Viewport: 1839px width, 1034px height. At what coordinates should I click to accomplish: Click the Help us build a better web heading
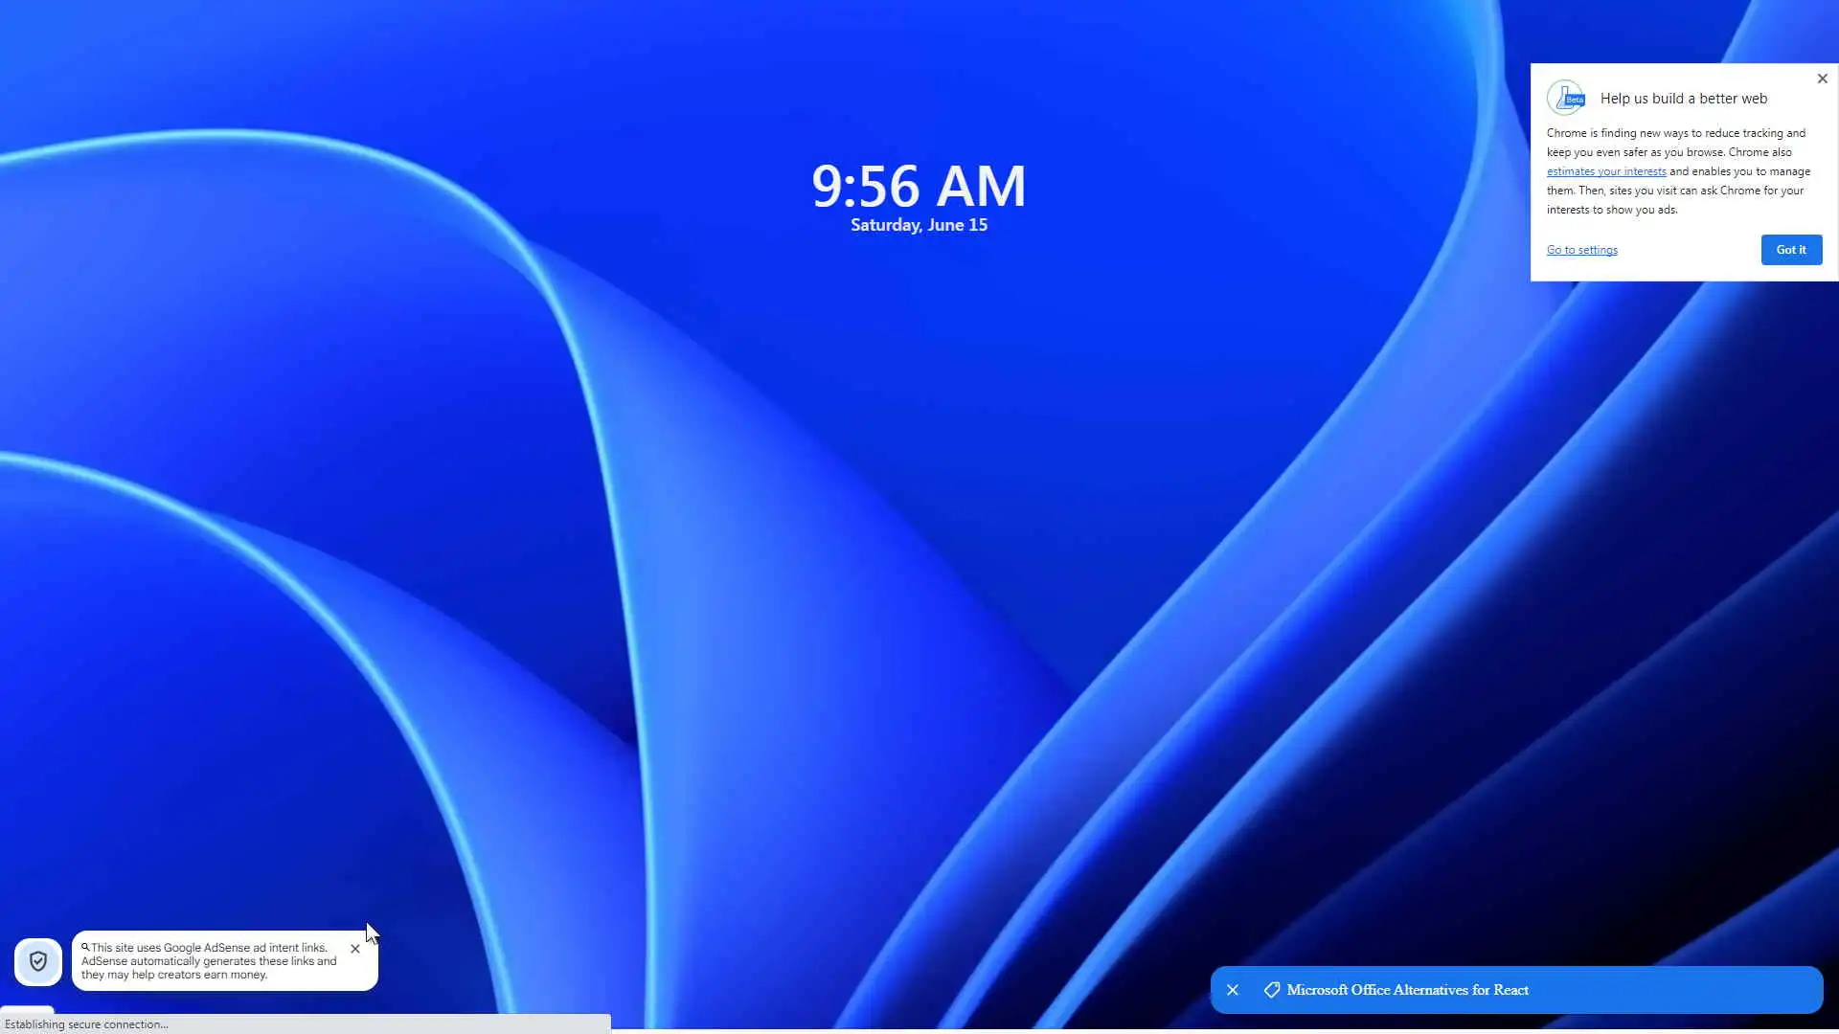coord(1683,99)
